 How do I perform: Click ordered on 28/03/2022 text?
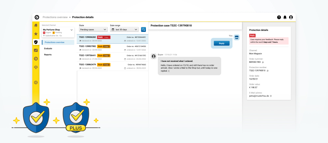[136, 68]
